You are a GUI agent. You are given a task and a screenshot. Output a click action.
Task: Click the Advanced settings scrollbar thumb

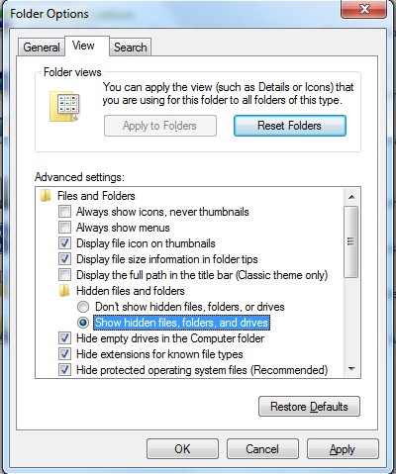coord(351,241)
